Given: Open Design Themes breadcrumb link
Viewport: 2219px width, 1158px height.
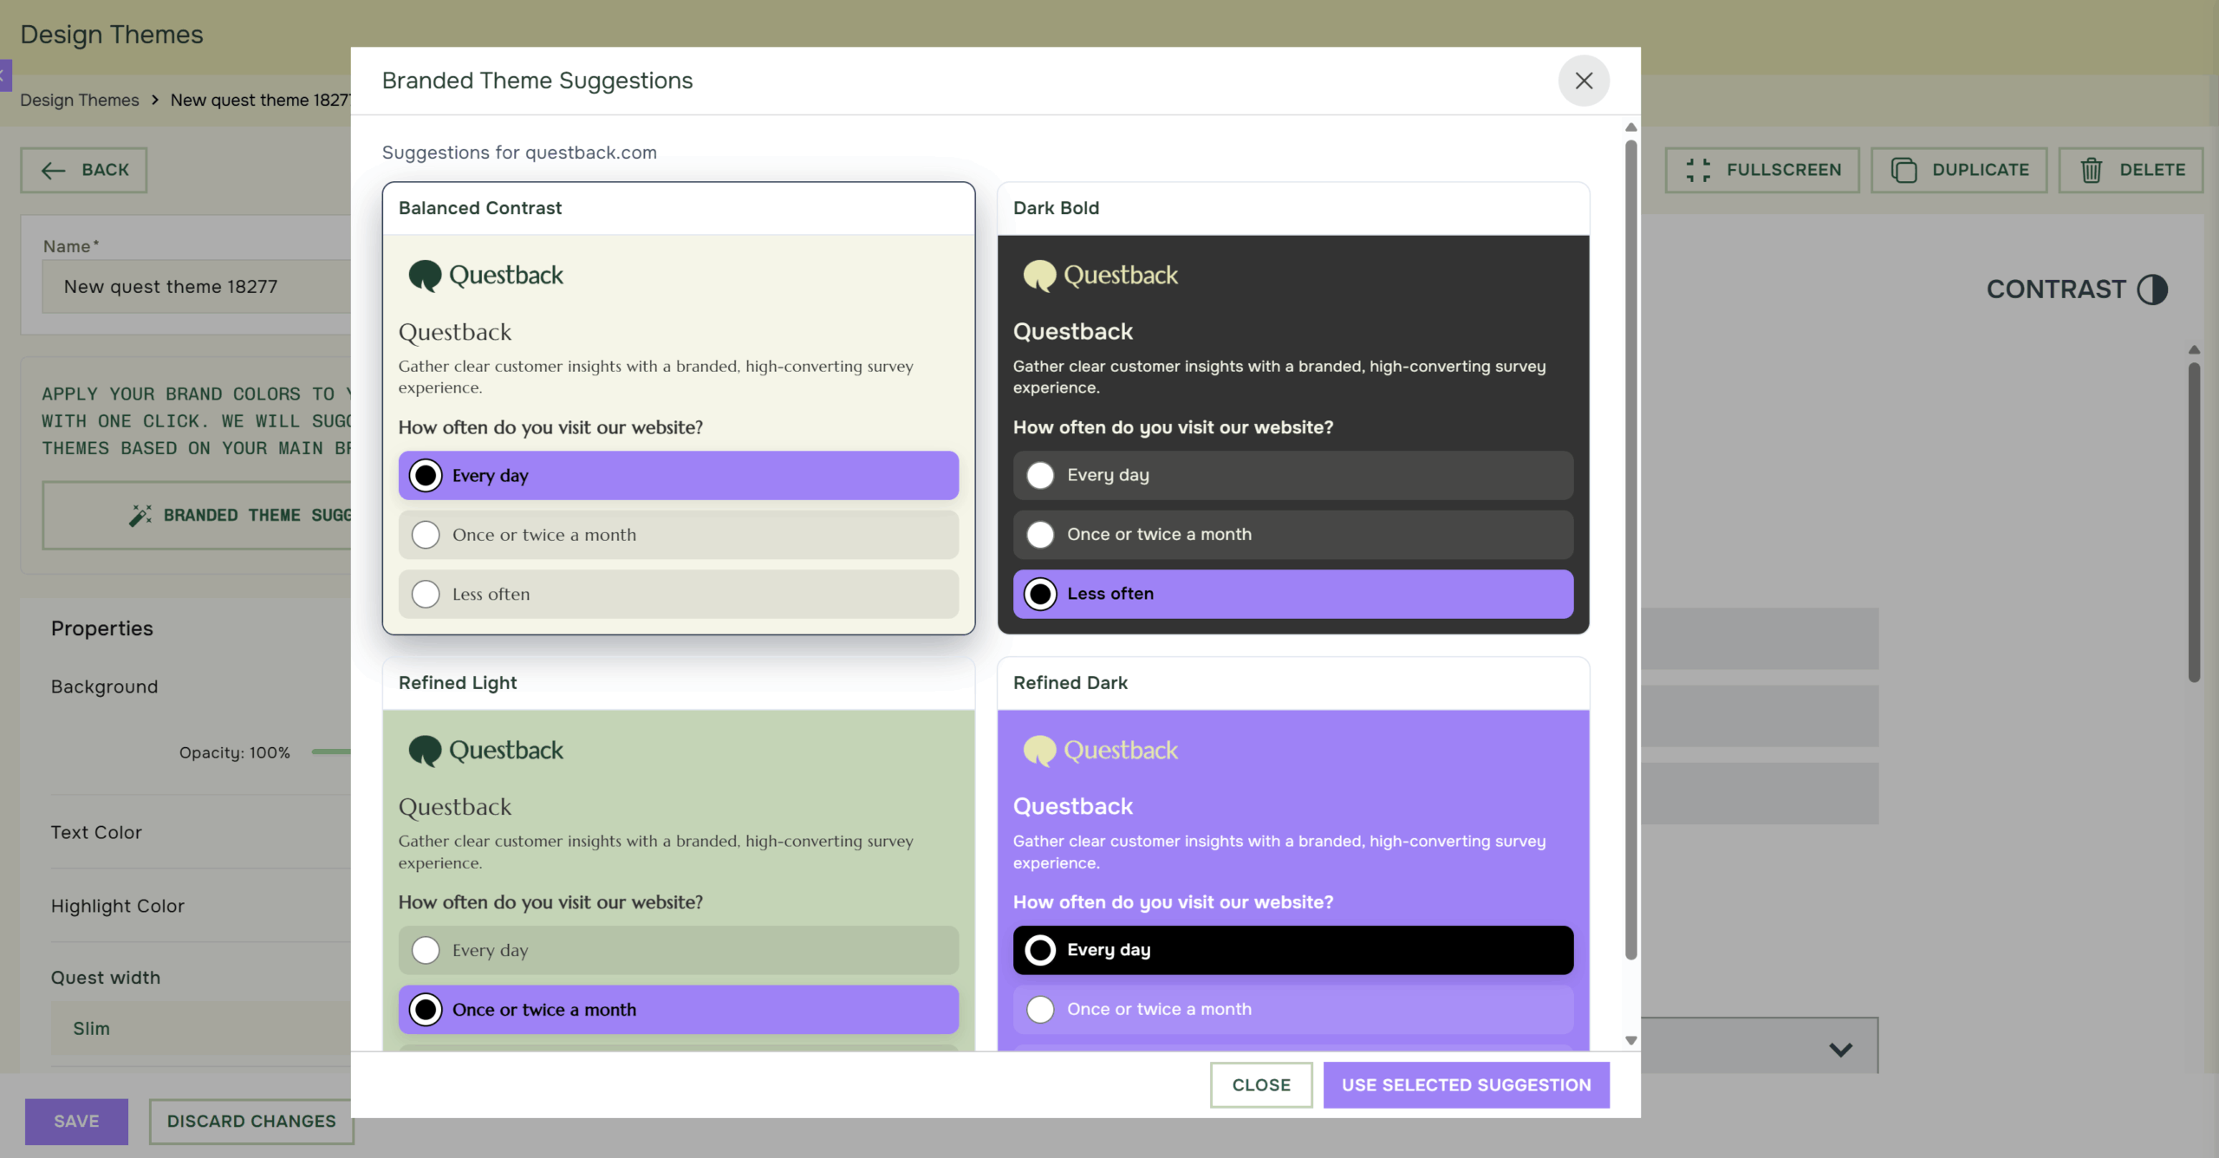Looking at the screenshot, I should pyautogui.click(x=79, y=100).
